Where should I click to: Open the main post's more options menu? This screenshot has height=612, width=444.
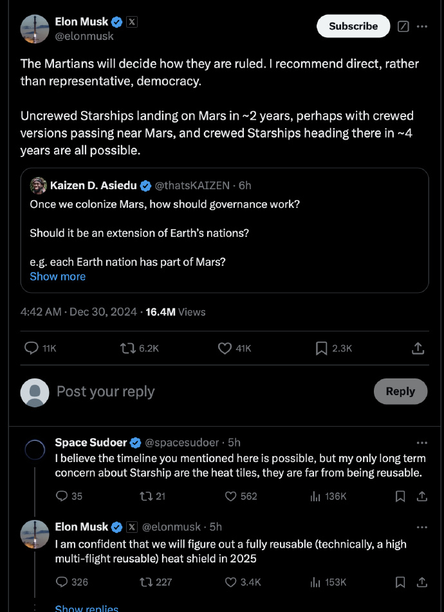(421, 26)
